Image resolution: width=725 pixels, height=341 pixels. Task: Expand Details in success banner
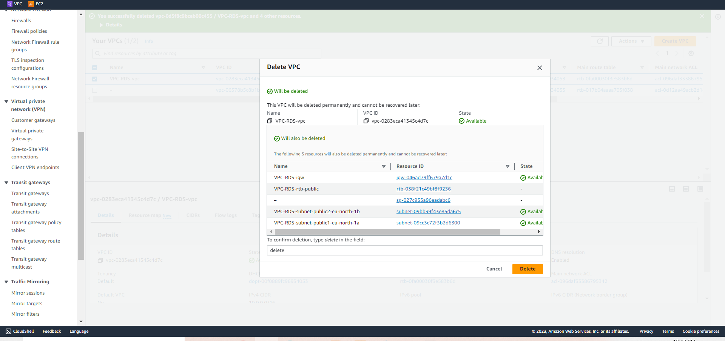[x=111, y=25]
